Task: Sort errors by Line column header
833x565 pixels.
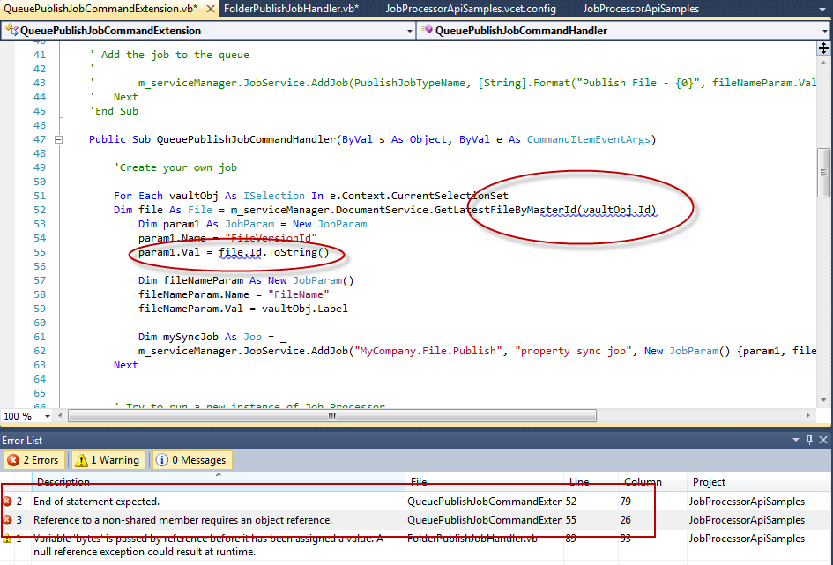Action: [x=591, y=481]
